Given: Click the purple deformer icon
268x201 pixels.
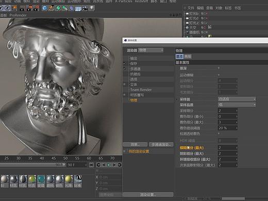Looking at the screenshot, I should click(x=72, y=8).
